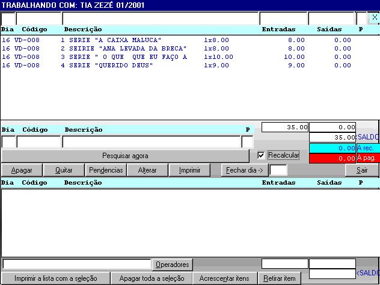Image resolution: width=380 pixels, height=285 pixels.
Task: Click the Quitar button
Action: (x=64, y=170)
